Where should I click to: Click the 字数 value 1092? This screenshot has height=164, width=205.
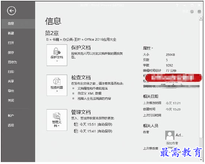click(169, 66)
